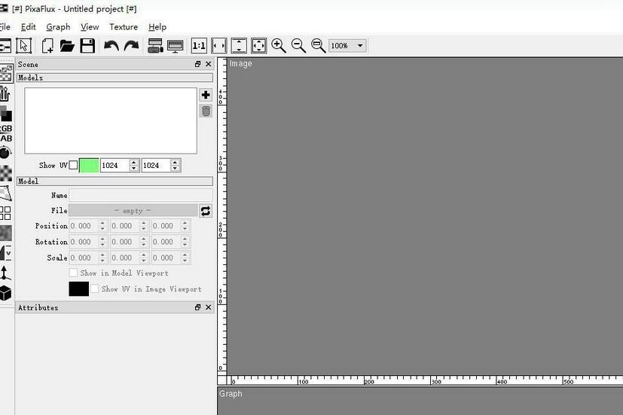Open the Texture menu
The width and height of the screenshot is (623, 415).
(x=124, y=27)
